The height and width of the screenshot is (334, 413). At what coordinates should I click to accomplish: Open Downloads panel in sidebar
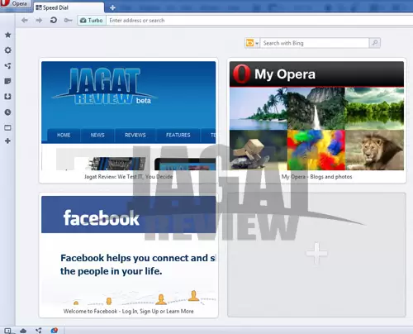pos(7,97)
